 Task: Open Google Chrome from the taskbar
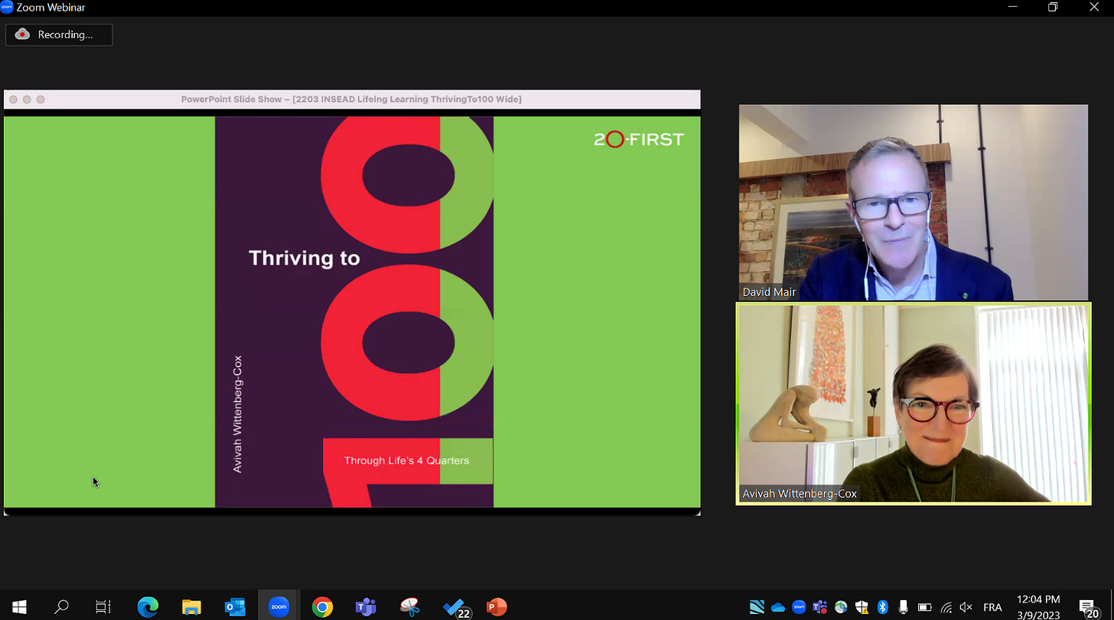(x=322, y=607)
